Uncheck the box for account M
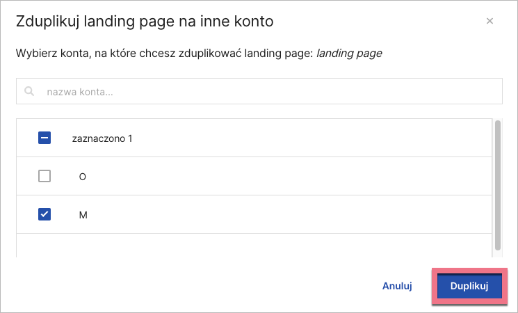Screen dimensions: 518x313 (x=44, y=215)
